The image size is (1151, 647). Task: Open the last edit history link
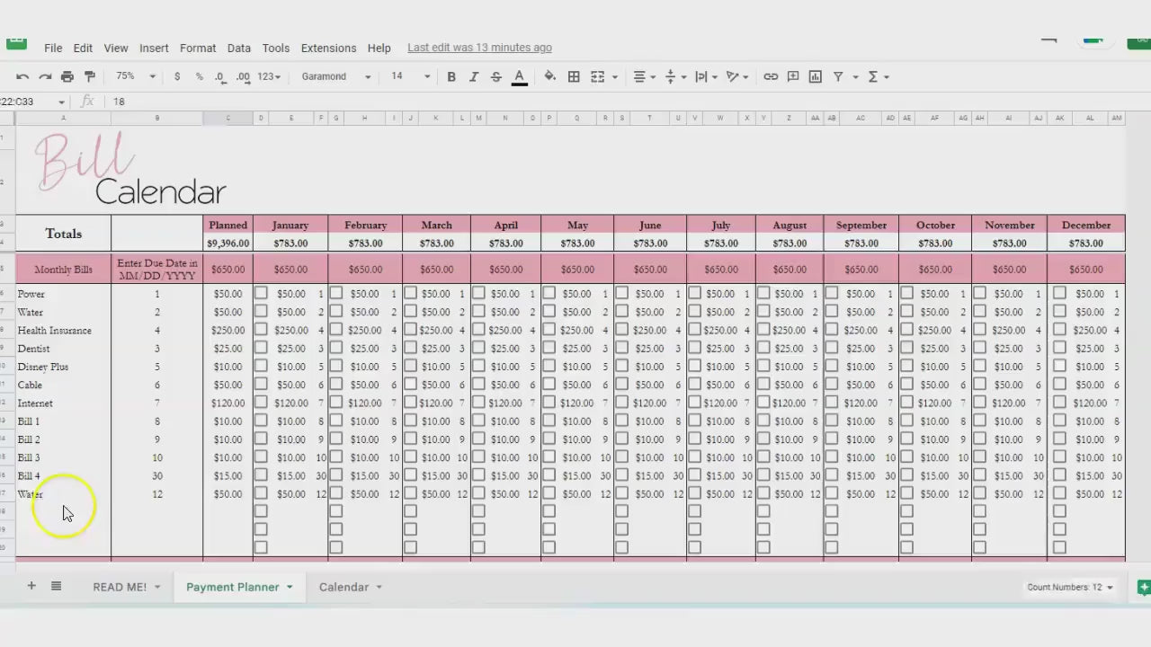pos(479,48)
